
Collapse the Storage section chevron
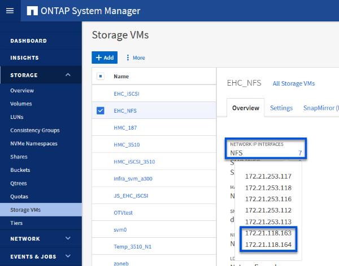pos(68,75)
